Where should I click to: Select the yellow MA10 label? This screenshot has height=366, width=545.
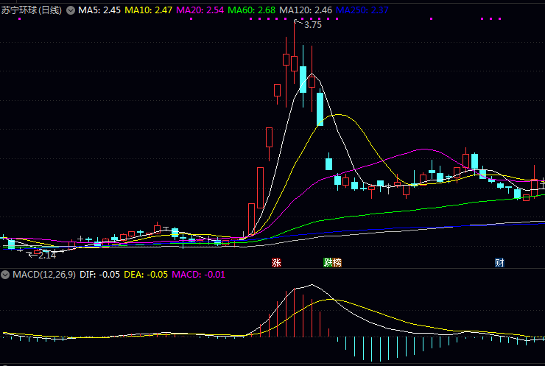click(x=148, y=10)
